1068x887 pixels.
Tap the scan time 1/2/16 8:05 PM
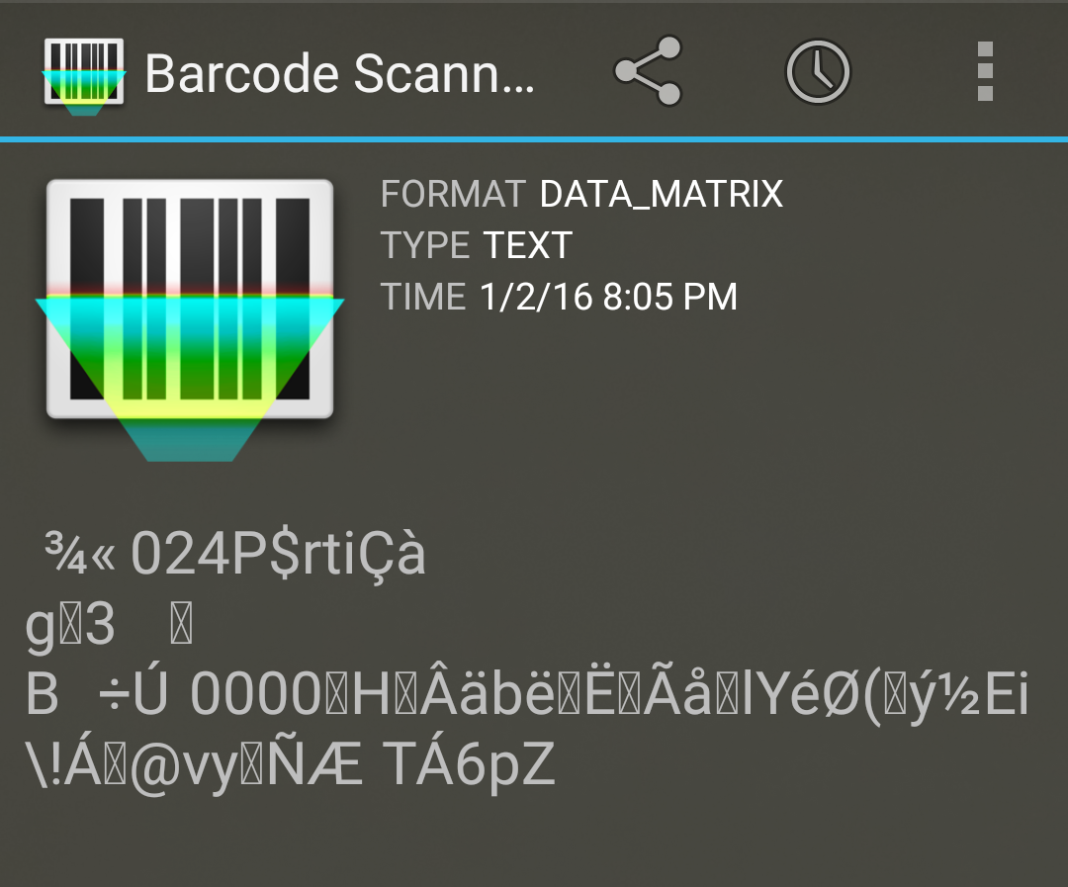(608, 297)
